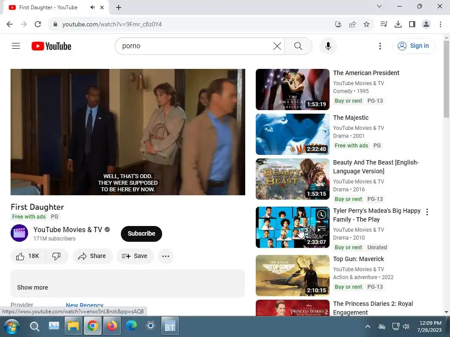450x337 pixels.
Task: Bookmark this tab with the star icon
Action: 367,25
